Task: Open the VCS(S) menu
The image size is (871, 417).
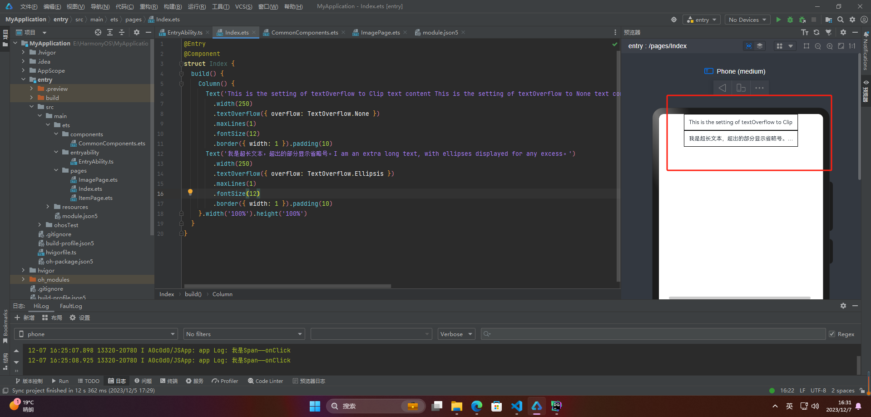Action: (244, 6)
